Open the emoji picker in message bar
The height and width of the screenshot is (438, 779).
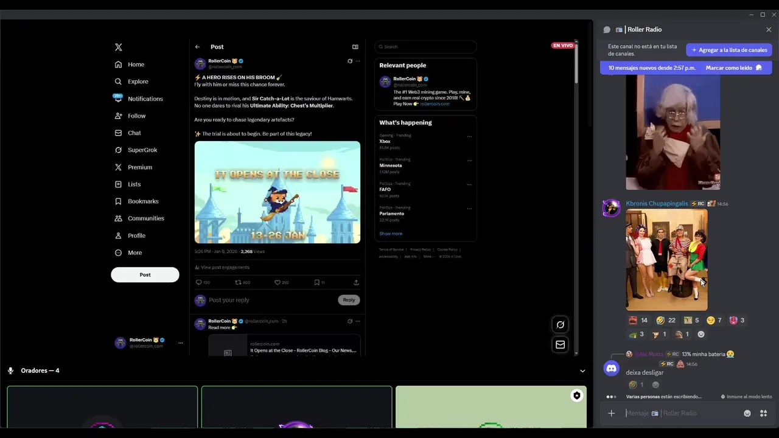(x=747, y=414)
